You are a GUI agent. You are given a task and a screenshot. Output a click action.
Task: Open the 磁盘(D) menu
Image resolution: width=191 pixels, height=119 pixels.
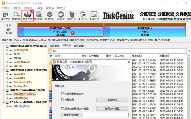point(17,8)
